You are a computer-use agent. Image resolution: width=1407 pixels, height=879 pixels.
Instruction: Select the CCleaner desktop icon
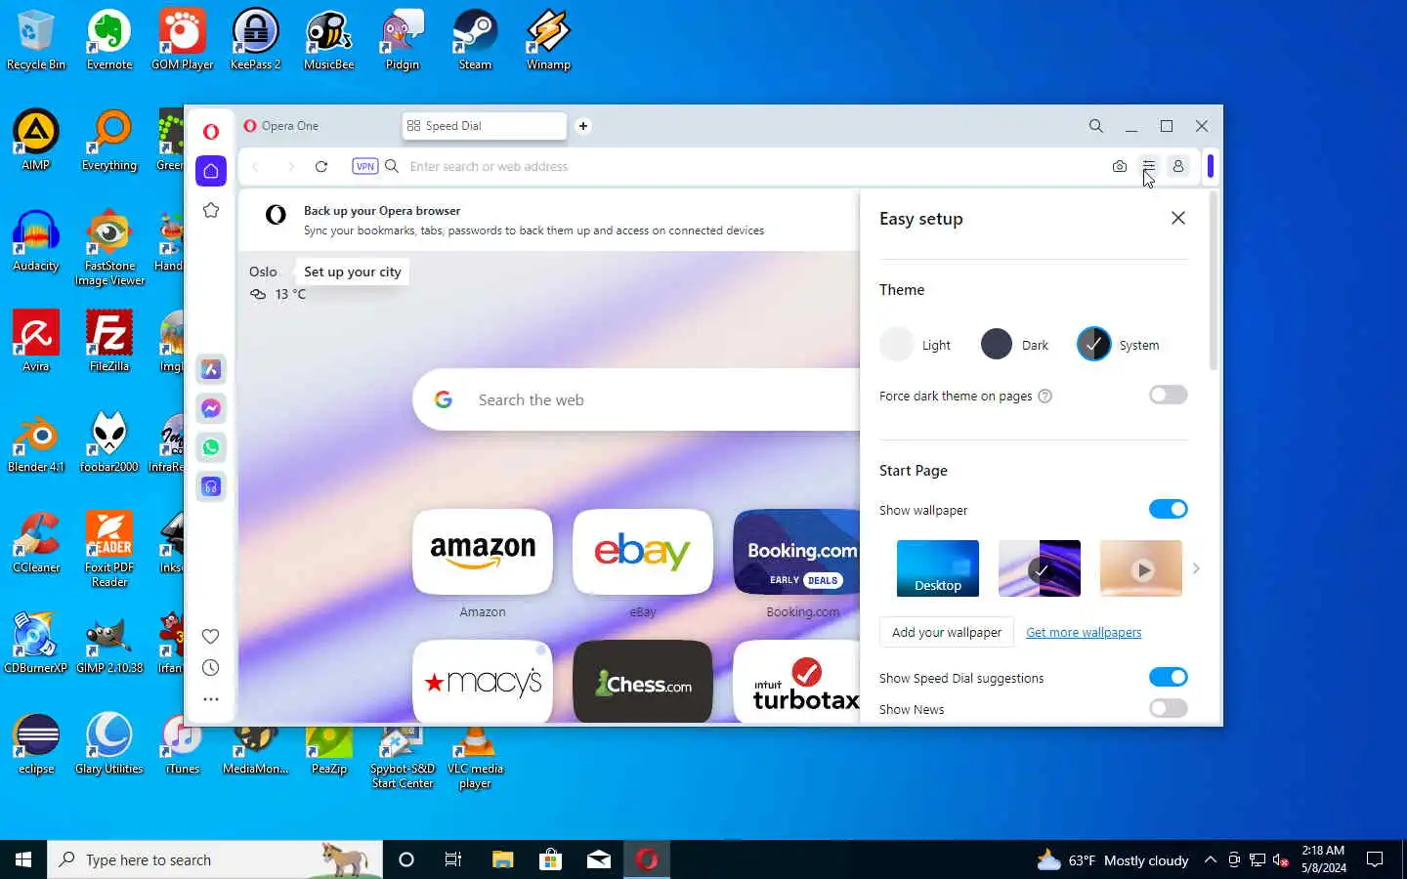[36, 542]
